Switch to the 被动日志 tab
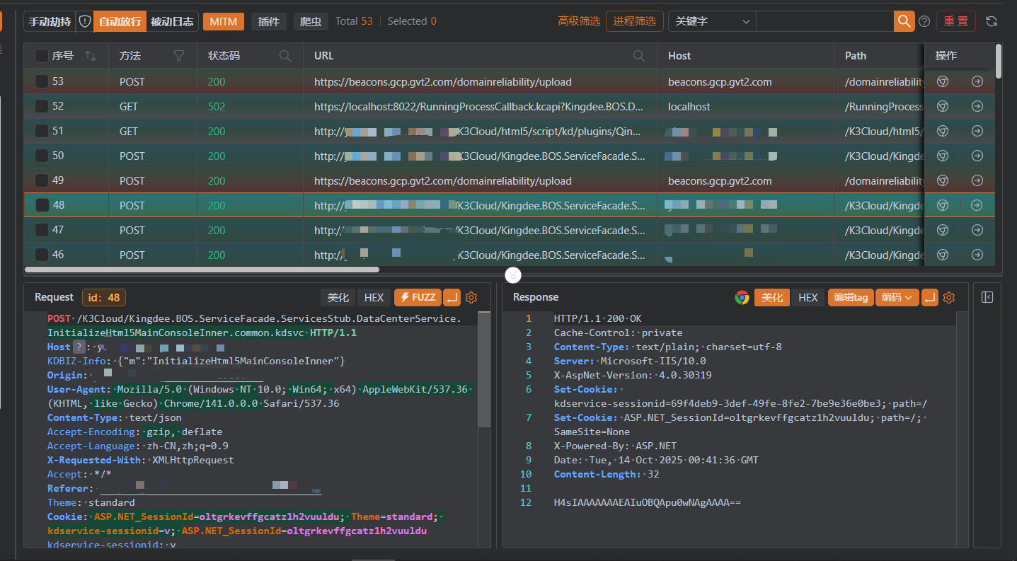This screenshot has width=1017, height=561. coord(172,21)
